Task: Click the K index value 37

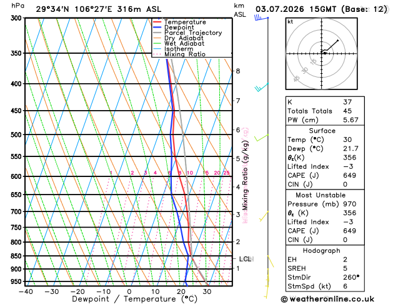Action: tap(347, 102)
